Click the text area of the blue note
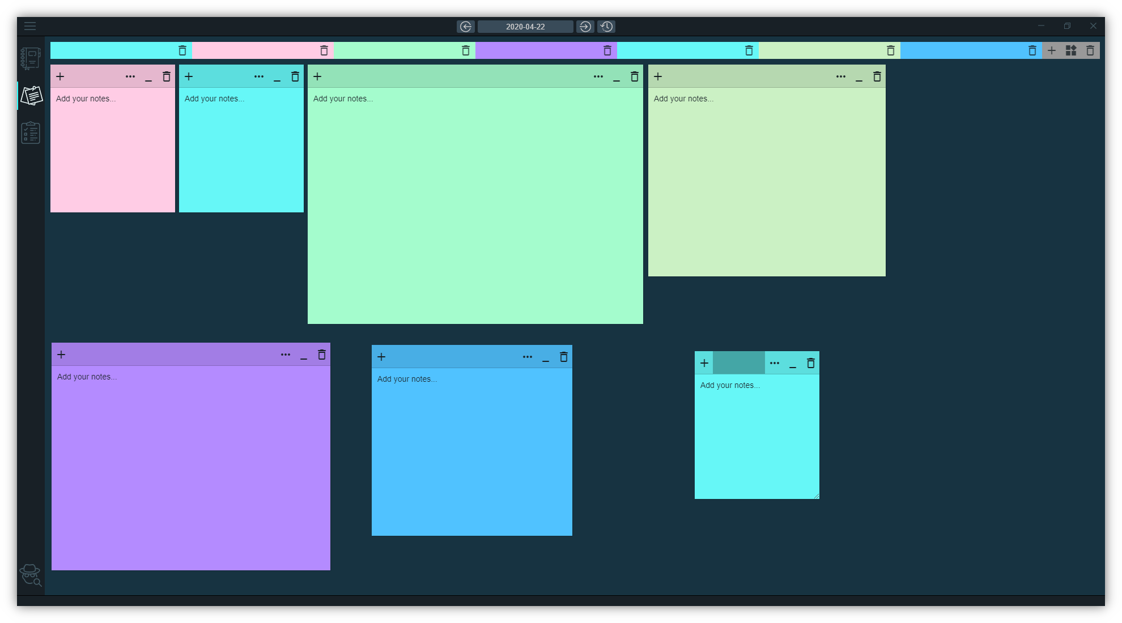Viewport: 1122px width, 623px height. pyautogui.click(x=471, y=453)
